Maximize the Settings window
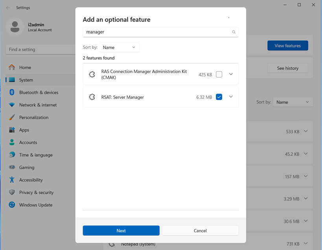This screenshot has width=322, height=250. (x=299, y=5)
